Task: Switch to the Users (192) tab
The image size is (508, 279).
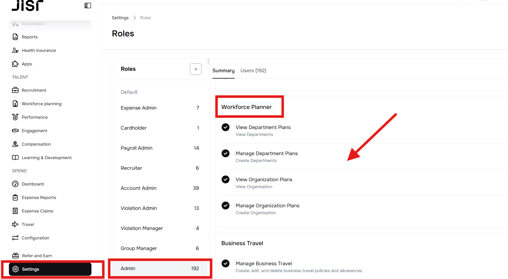Action: pyautogui.click(x=253, y=71)
